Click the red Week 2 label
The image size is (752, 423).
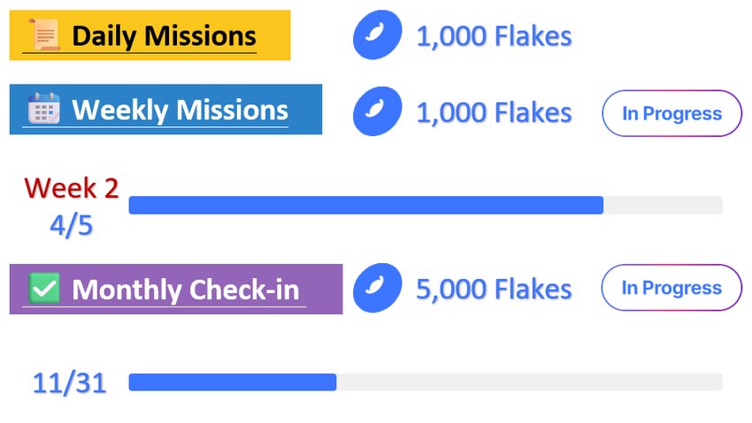(72, 187)
